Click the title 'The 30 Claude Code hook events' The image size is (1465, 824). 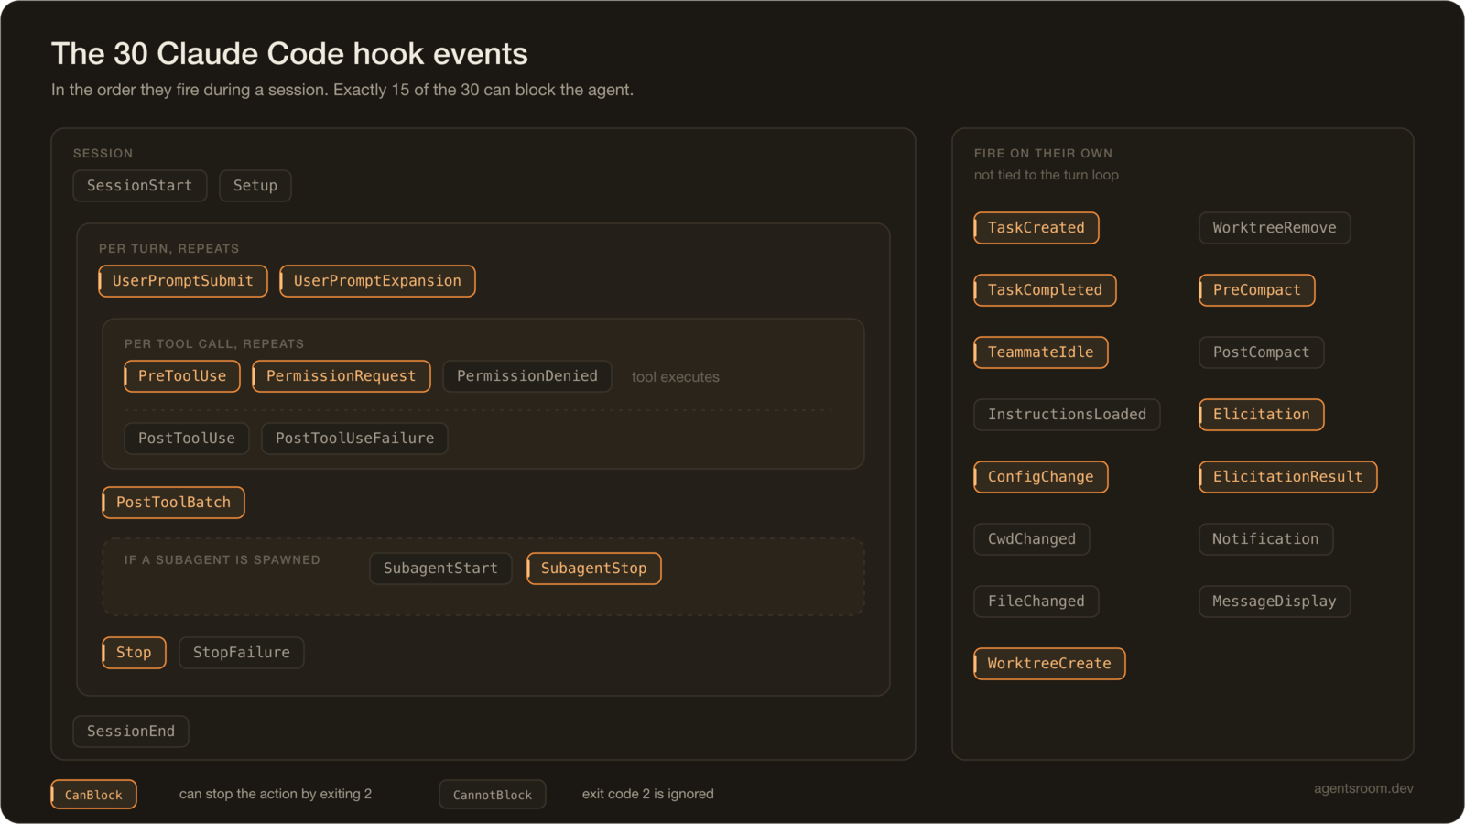[289, 54]
